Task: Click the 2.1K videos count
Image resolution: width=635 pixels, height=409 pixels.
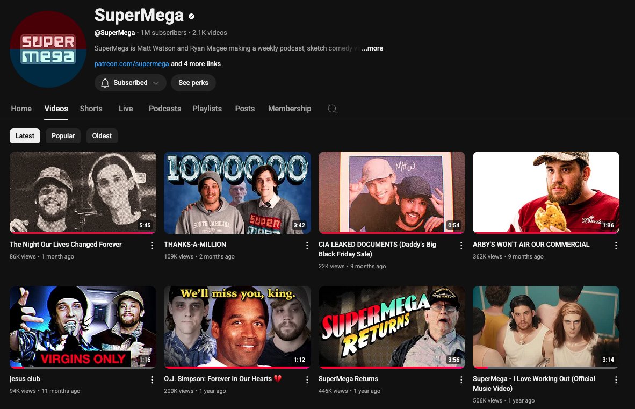Action: click(x=210, y=33)
